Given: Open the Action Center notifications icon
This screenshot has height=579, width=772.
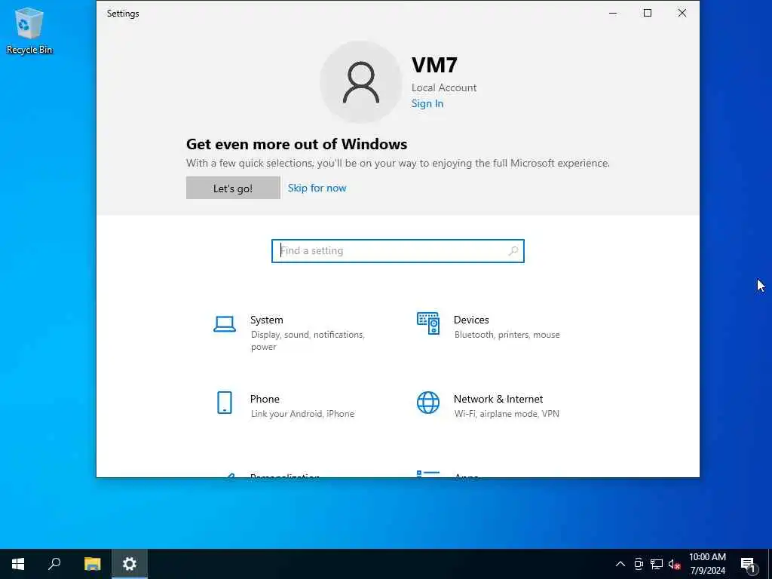Looking at the screenshot, I should pos(748,565).
